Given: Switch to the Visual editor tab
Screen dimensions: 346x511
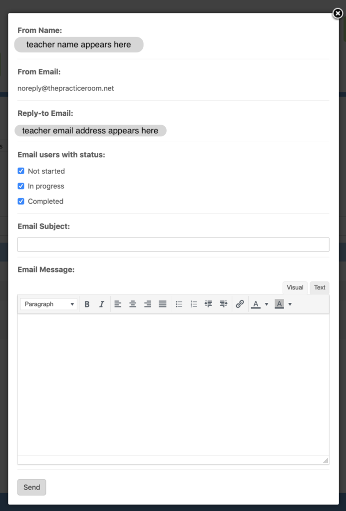Looking at the screenshot, I should pos(295,287).
